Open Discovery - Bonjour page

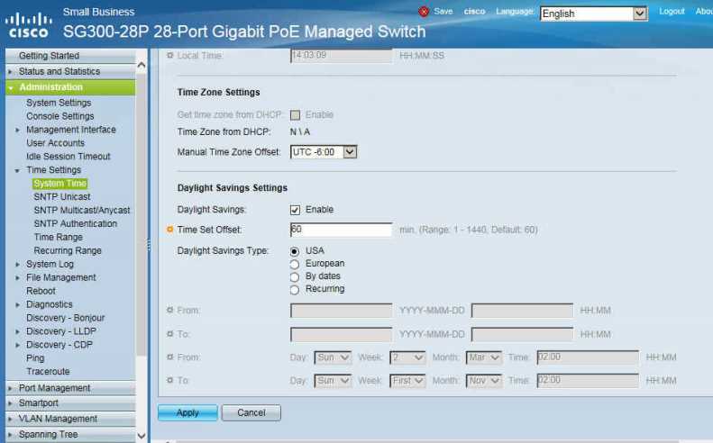66,318
